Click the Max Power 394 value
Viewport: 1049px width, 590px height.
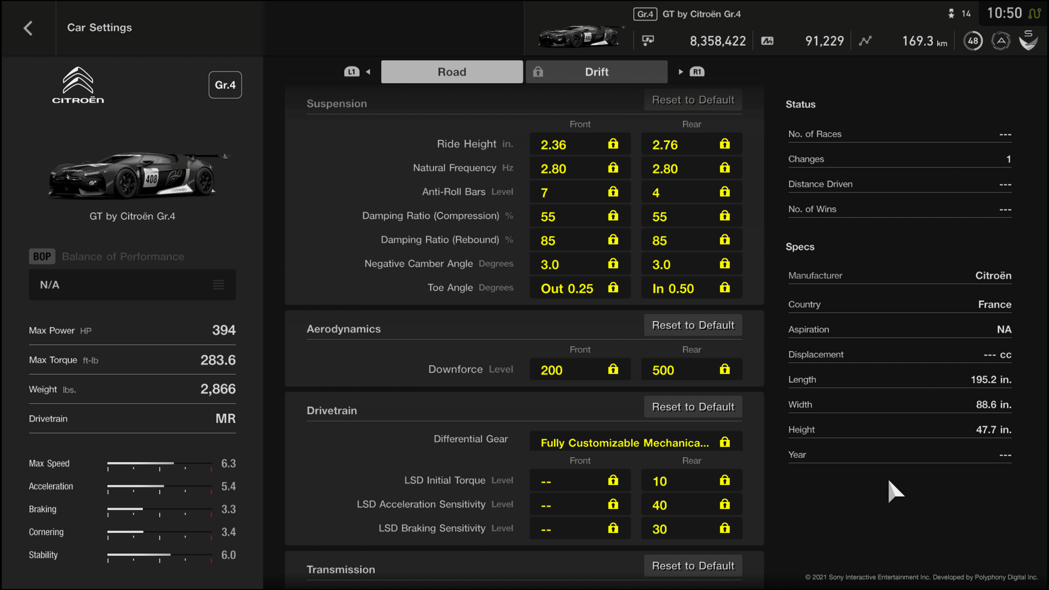[x=223, y=330]
